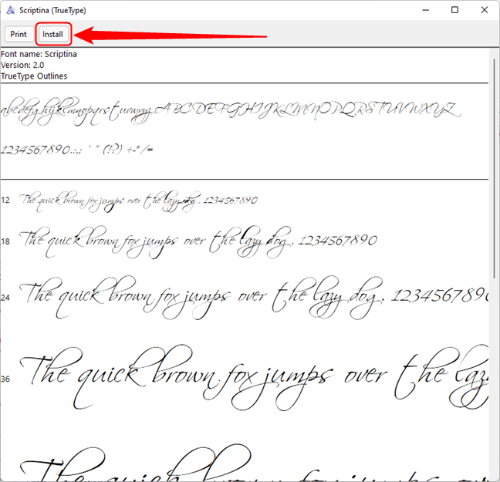Click the vertical scrollbar thumb

(495, 168)
